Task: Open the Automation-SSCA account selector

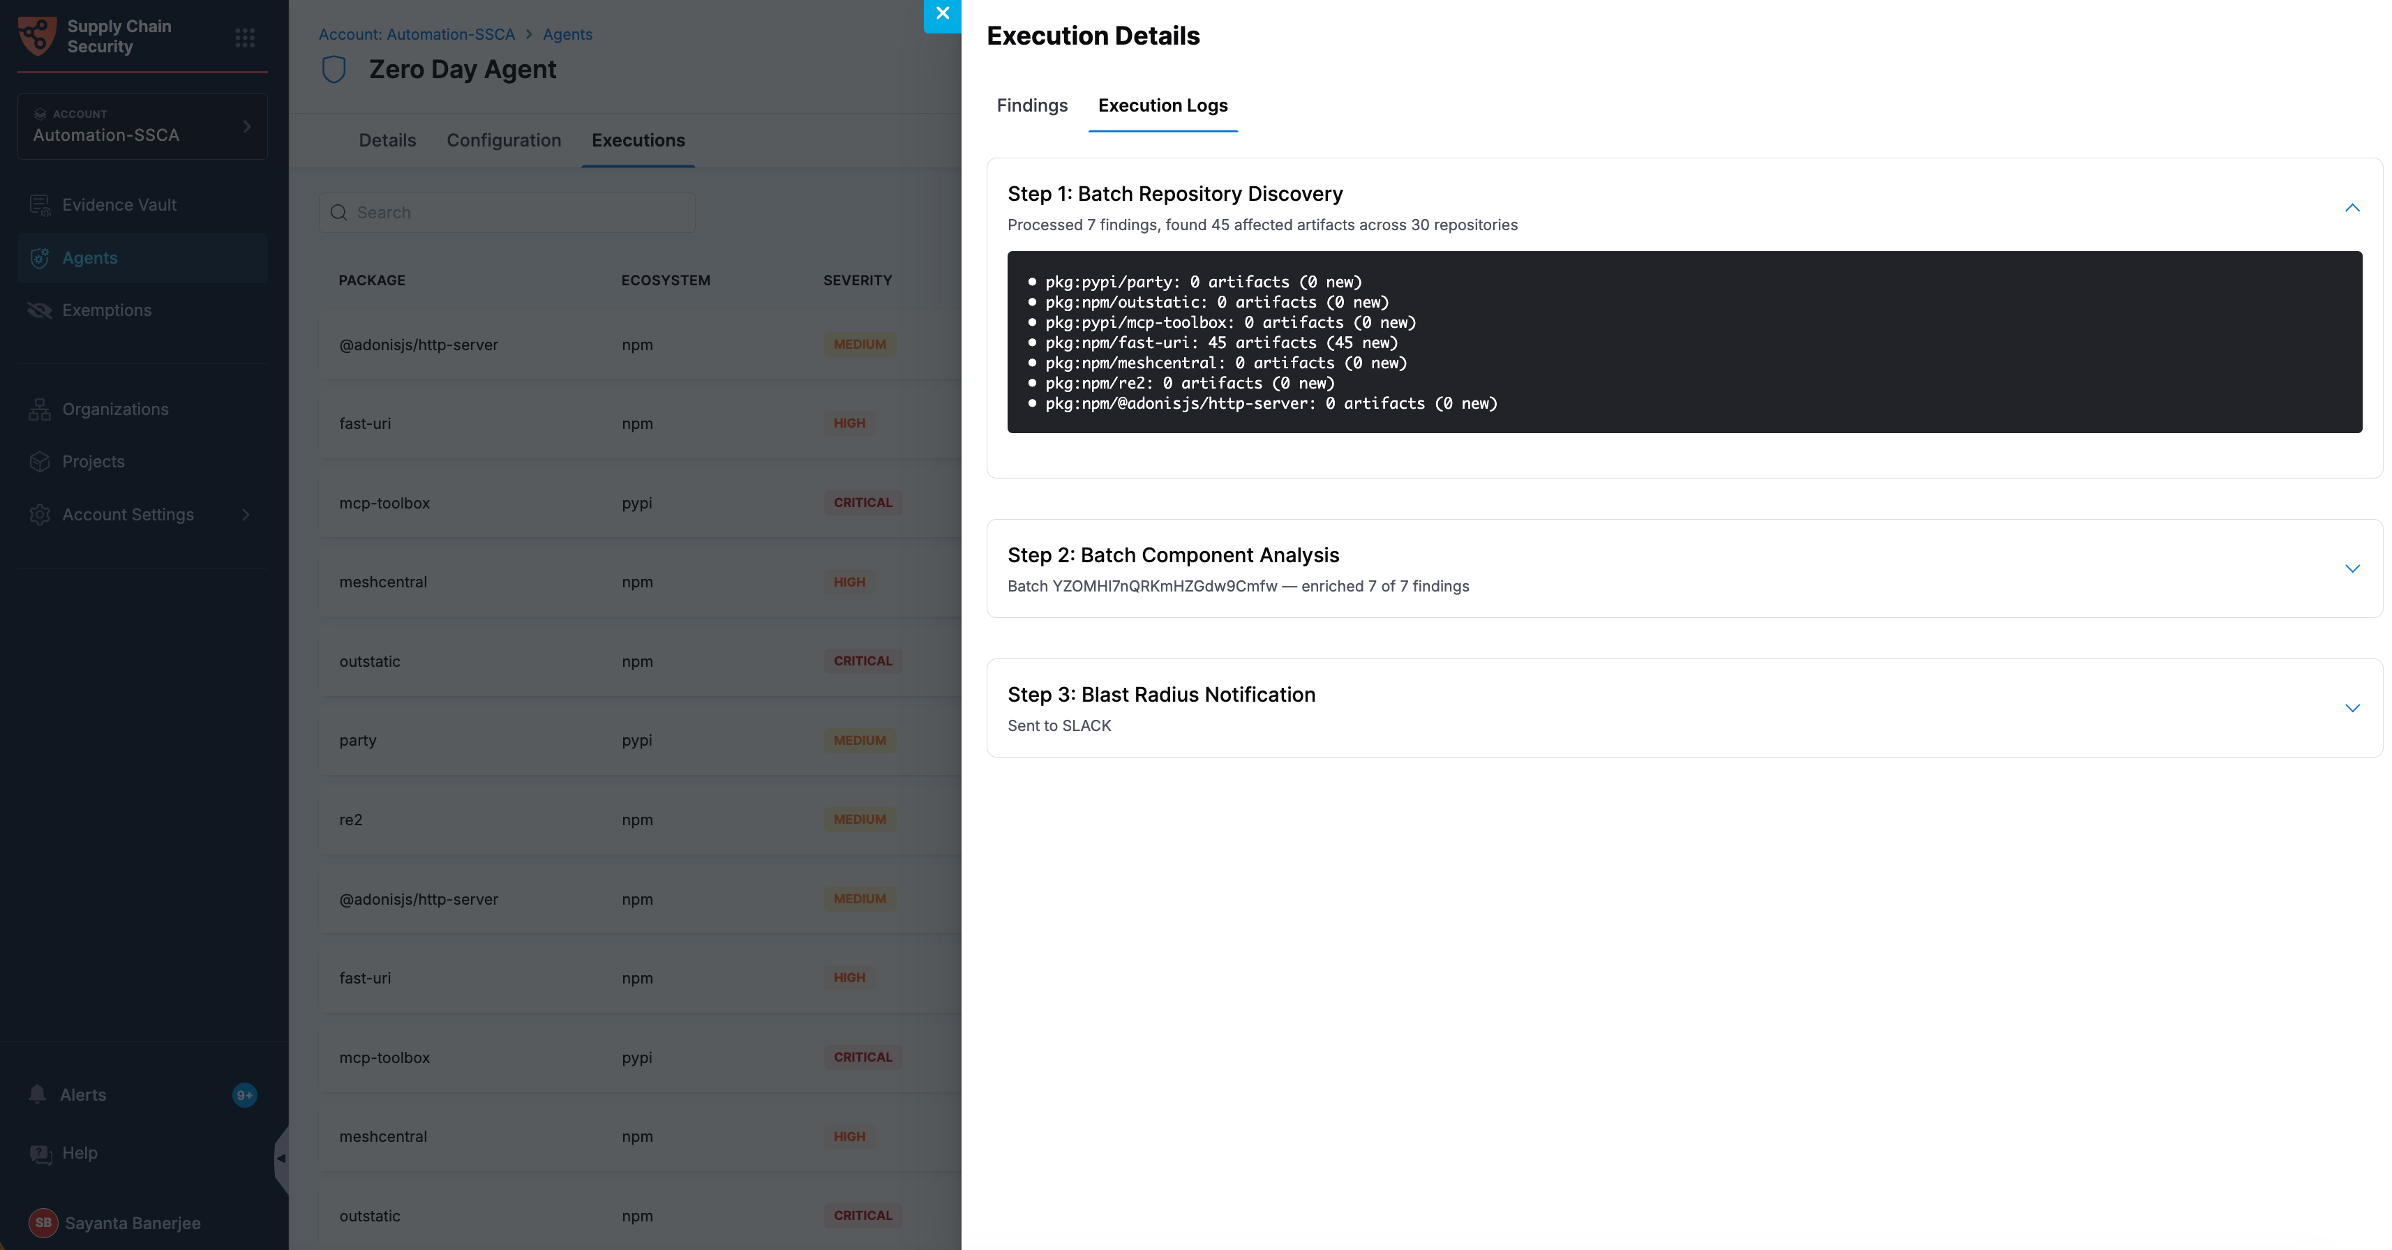Action: pyautogui.click(x=142, y=126)
